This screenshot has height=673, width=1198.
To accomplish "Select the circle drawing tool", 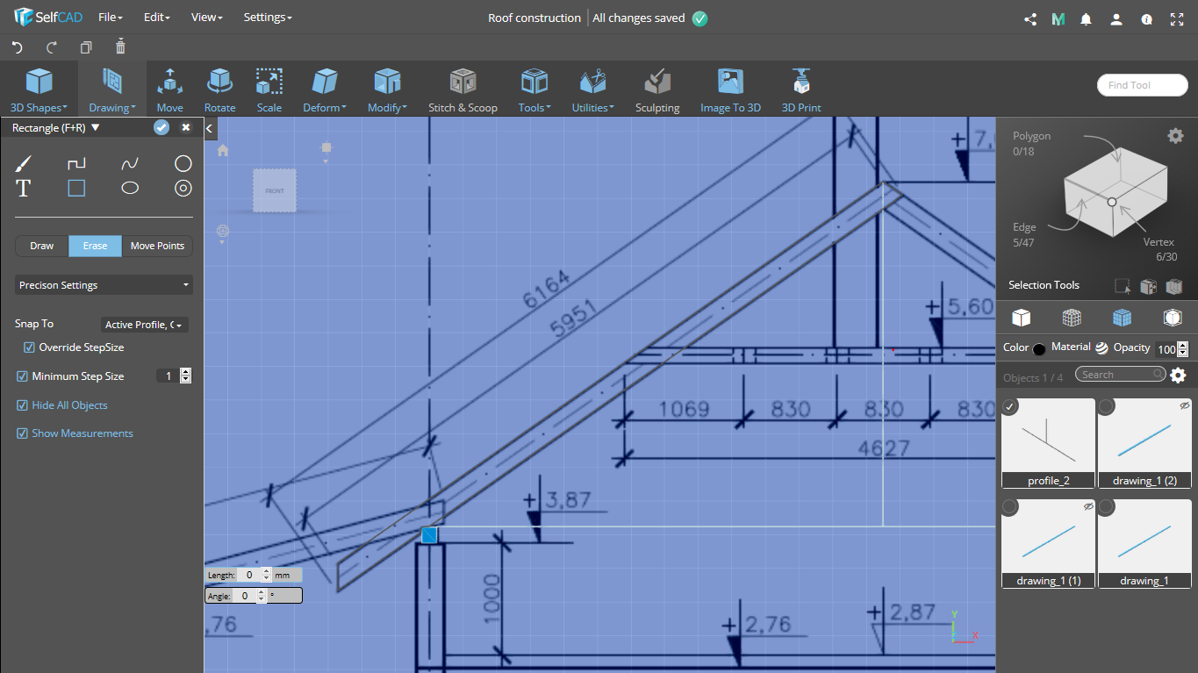I will tap(183, 164).
